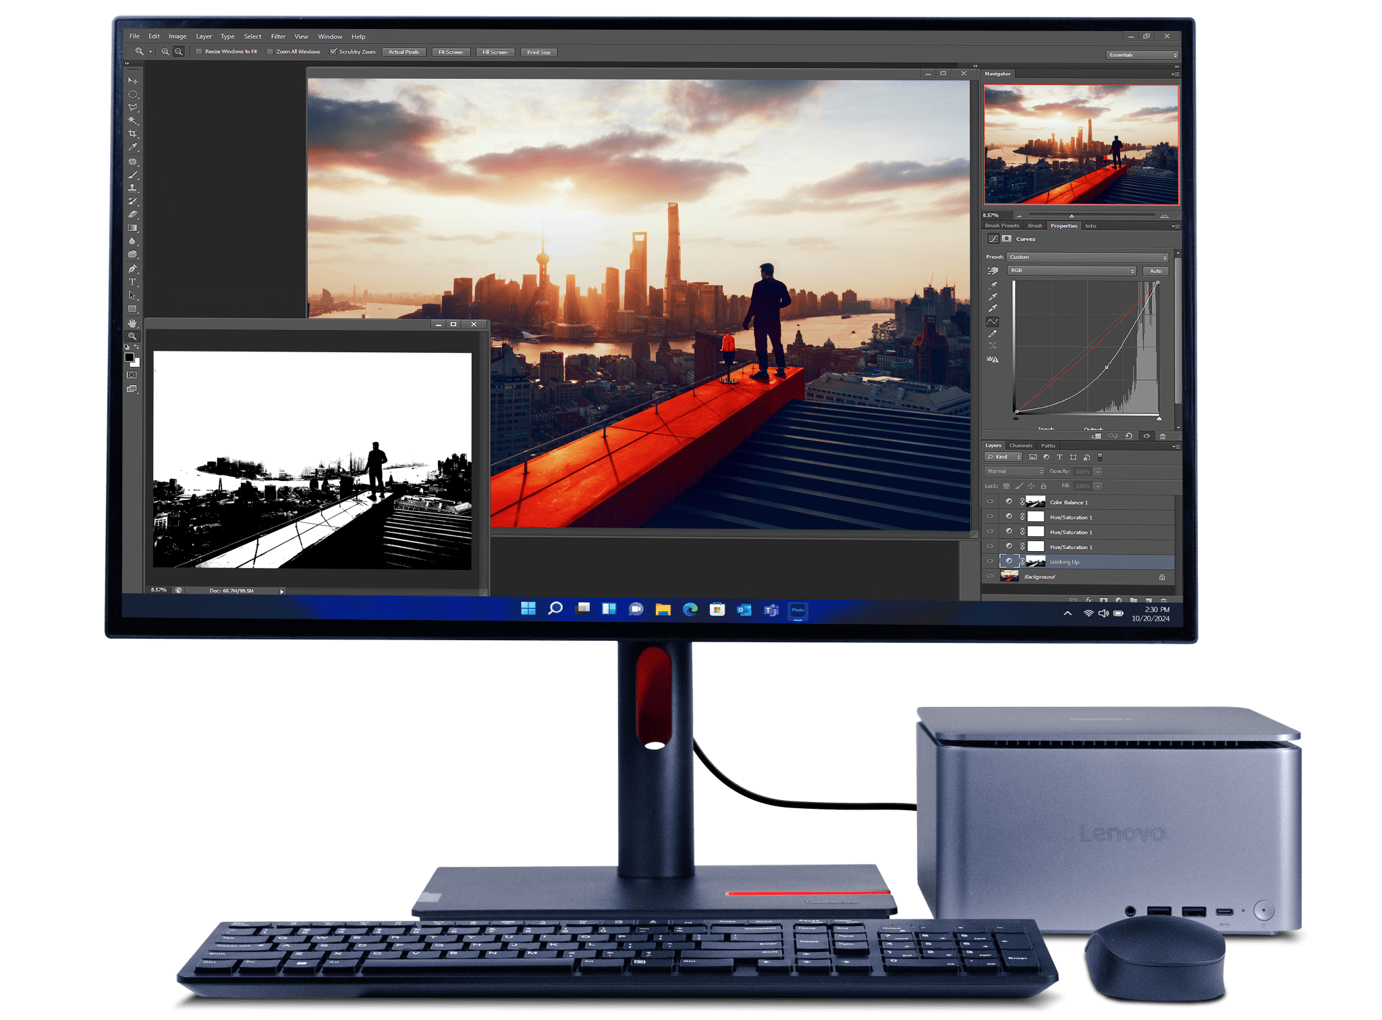Open the Filter menu
The image size is (1382, 1020).
click(278, 36)
